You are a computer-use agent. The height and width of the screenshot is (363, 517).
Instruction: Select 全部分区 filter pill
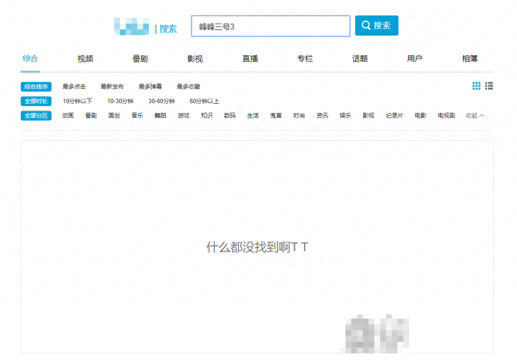pos(36,116)
